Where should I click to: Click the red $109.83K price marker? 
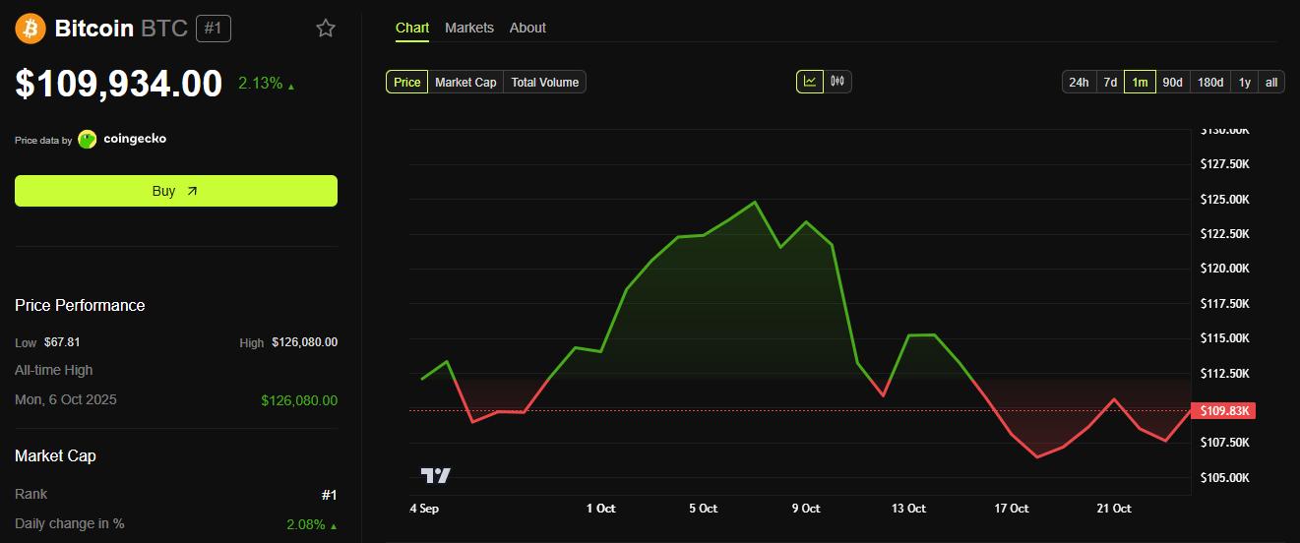pos(1222,410)
